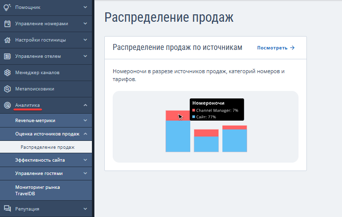Click the Посмотреть link

pyautogui.click(x=275, y=48)
